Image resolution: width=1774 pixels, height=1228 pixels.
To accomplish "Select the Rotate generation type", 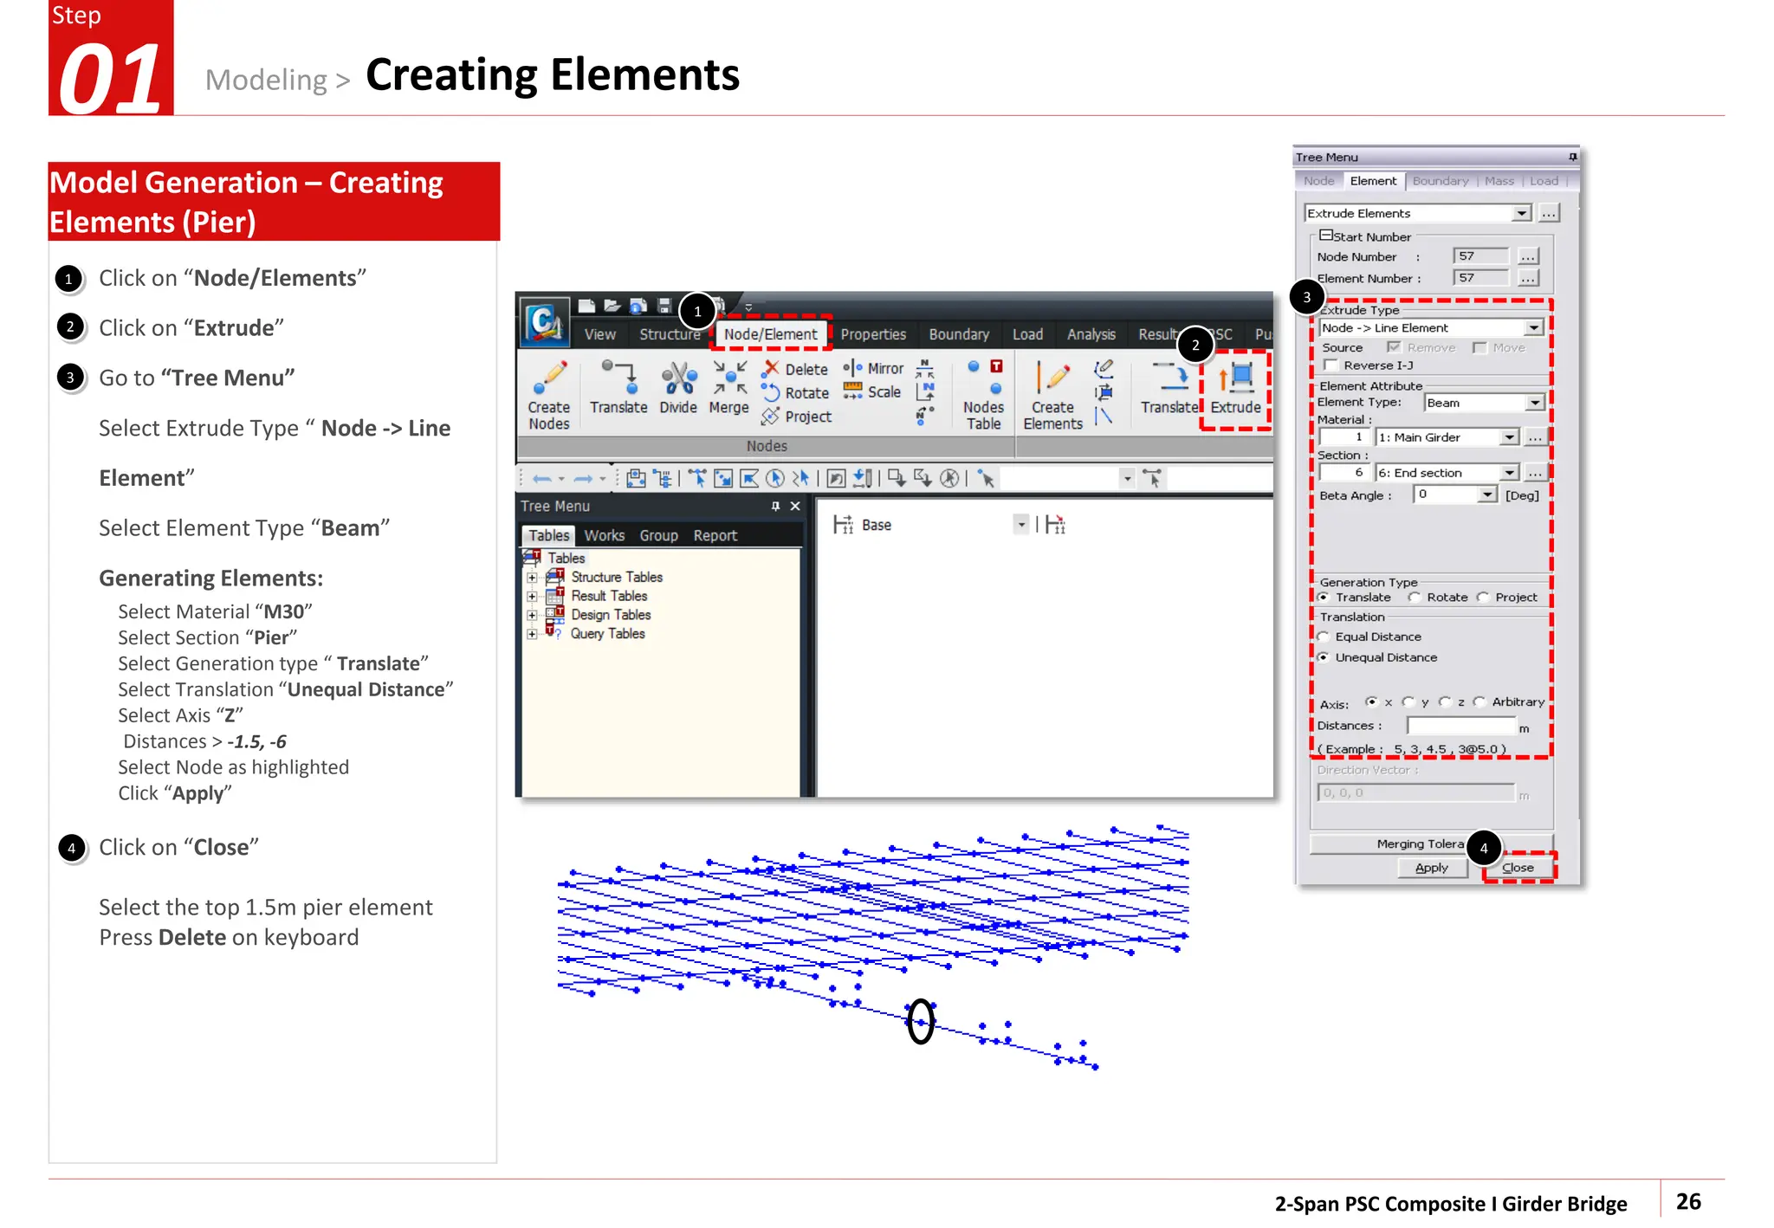I will pyautogui.click(x=1415, y=598).
